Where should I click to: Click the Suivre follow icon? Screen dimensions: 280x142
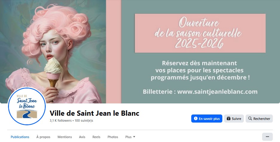[x=229, y=118]
